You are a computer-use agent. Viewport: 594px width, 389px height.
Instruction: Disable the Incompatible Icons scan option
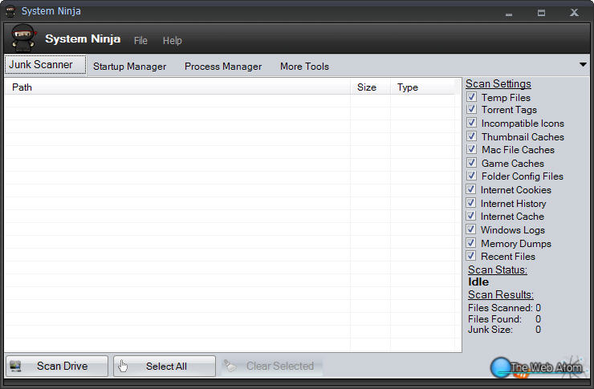pos(471,123)
